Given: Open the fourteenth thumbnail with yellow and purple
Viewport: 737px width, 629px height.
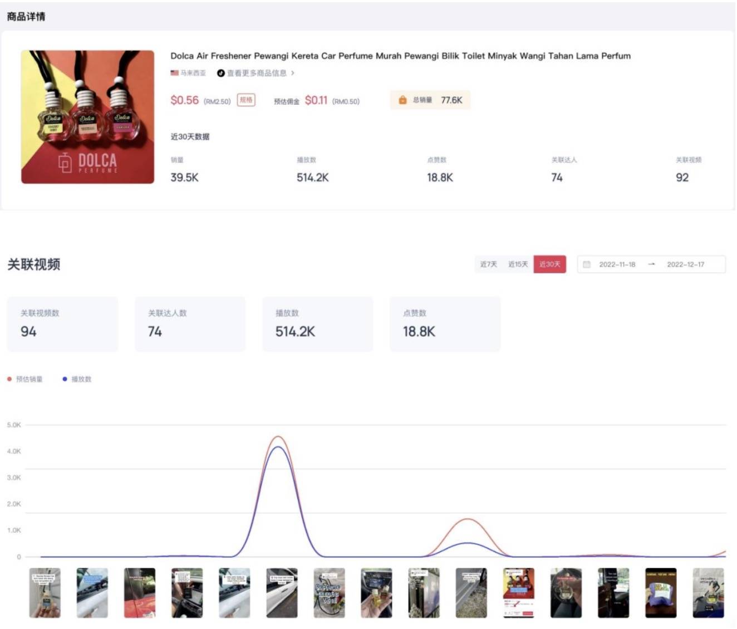Looking at the screenshot, I should click(661, 593).
